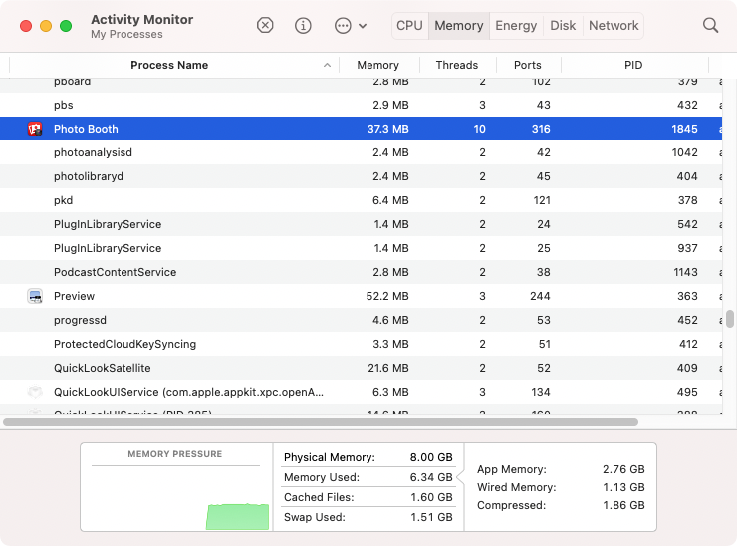
Task: Click the 52.2 MB memory value
Action: 387,296
